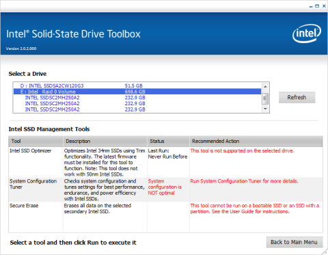Minimize the Toolbox window

(x=311, y=6)
